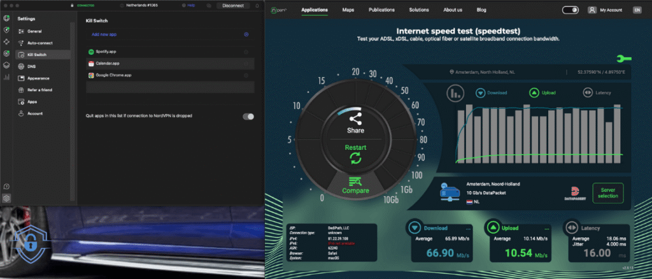Toggle the dark mode switch on nPerf header
The height and width of the screenshot is (279, 652).
point(570,10)
